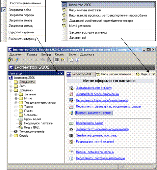Expand the Установи subfolder
157x170 pixels.
click(16, 115)
